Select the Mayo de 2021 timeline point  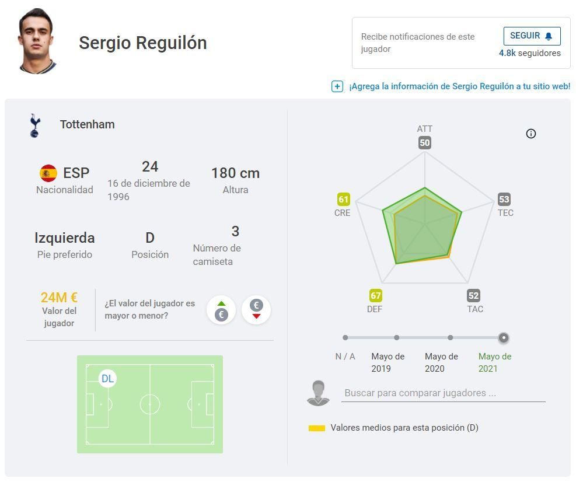tap(504, 337)
